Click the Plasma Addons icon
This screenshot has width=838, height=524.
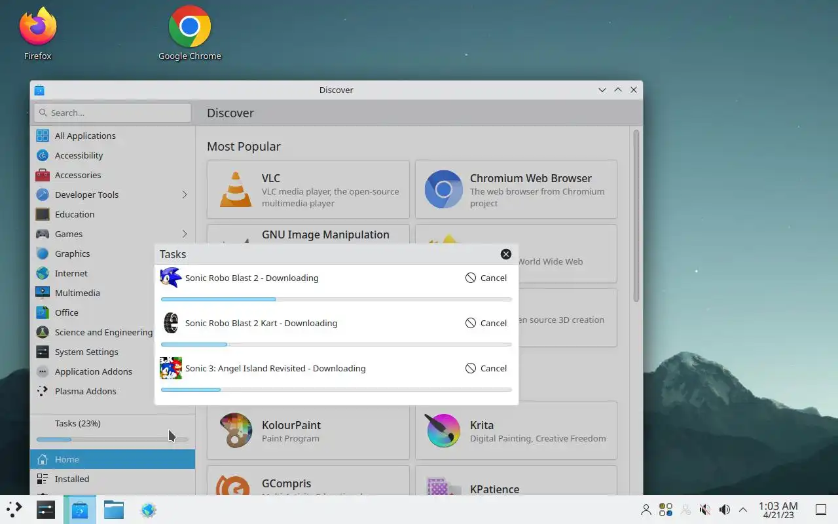(43, 391)
